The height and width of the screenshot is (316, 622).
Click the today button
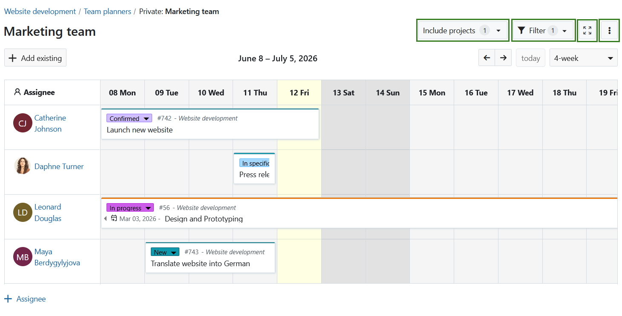(530, 58)
